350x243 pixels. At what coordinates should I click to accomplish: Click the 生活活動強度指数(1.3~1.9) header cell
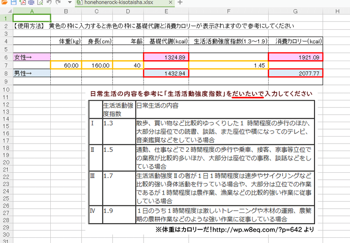228,41
